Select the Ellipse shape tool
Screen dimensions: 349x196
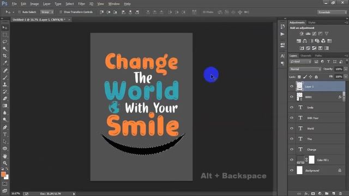point(5,149)
